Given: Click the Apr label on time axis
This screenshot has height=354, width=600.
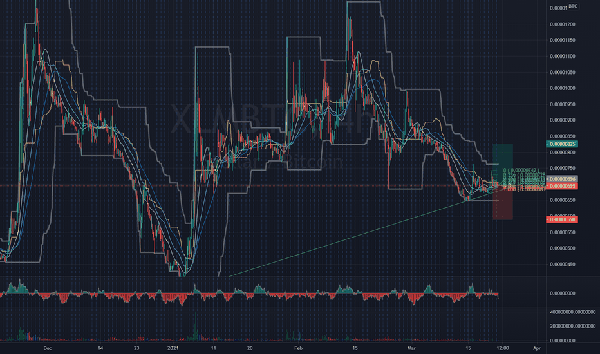Looking at the screenshot, I should coord(537,348).
